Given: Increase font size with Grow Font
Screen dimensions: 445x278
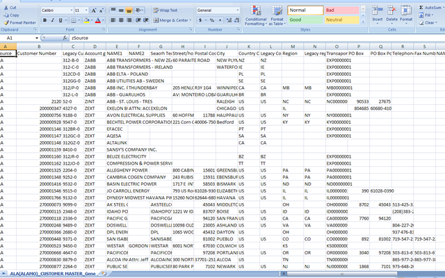Looking at the screenshot, I should pos(93,10).
